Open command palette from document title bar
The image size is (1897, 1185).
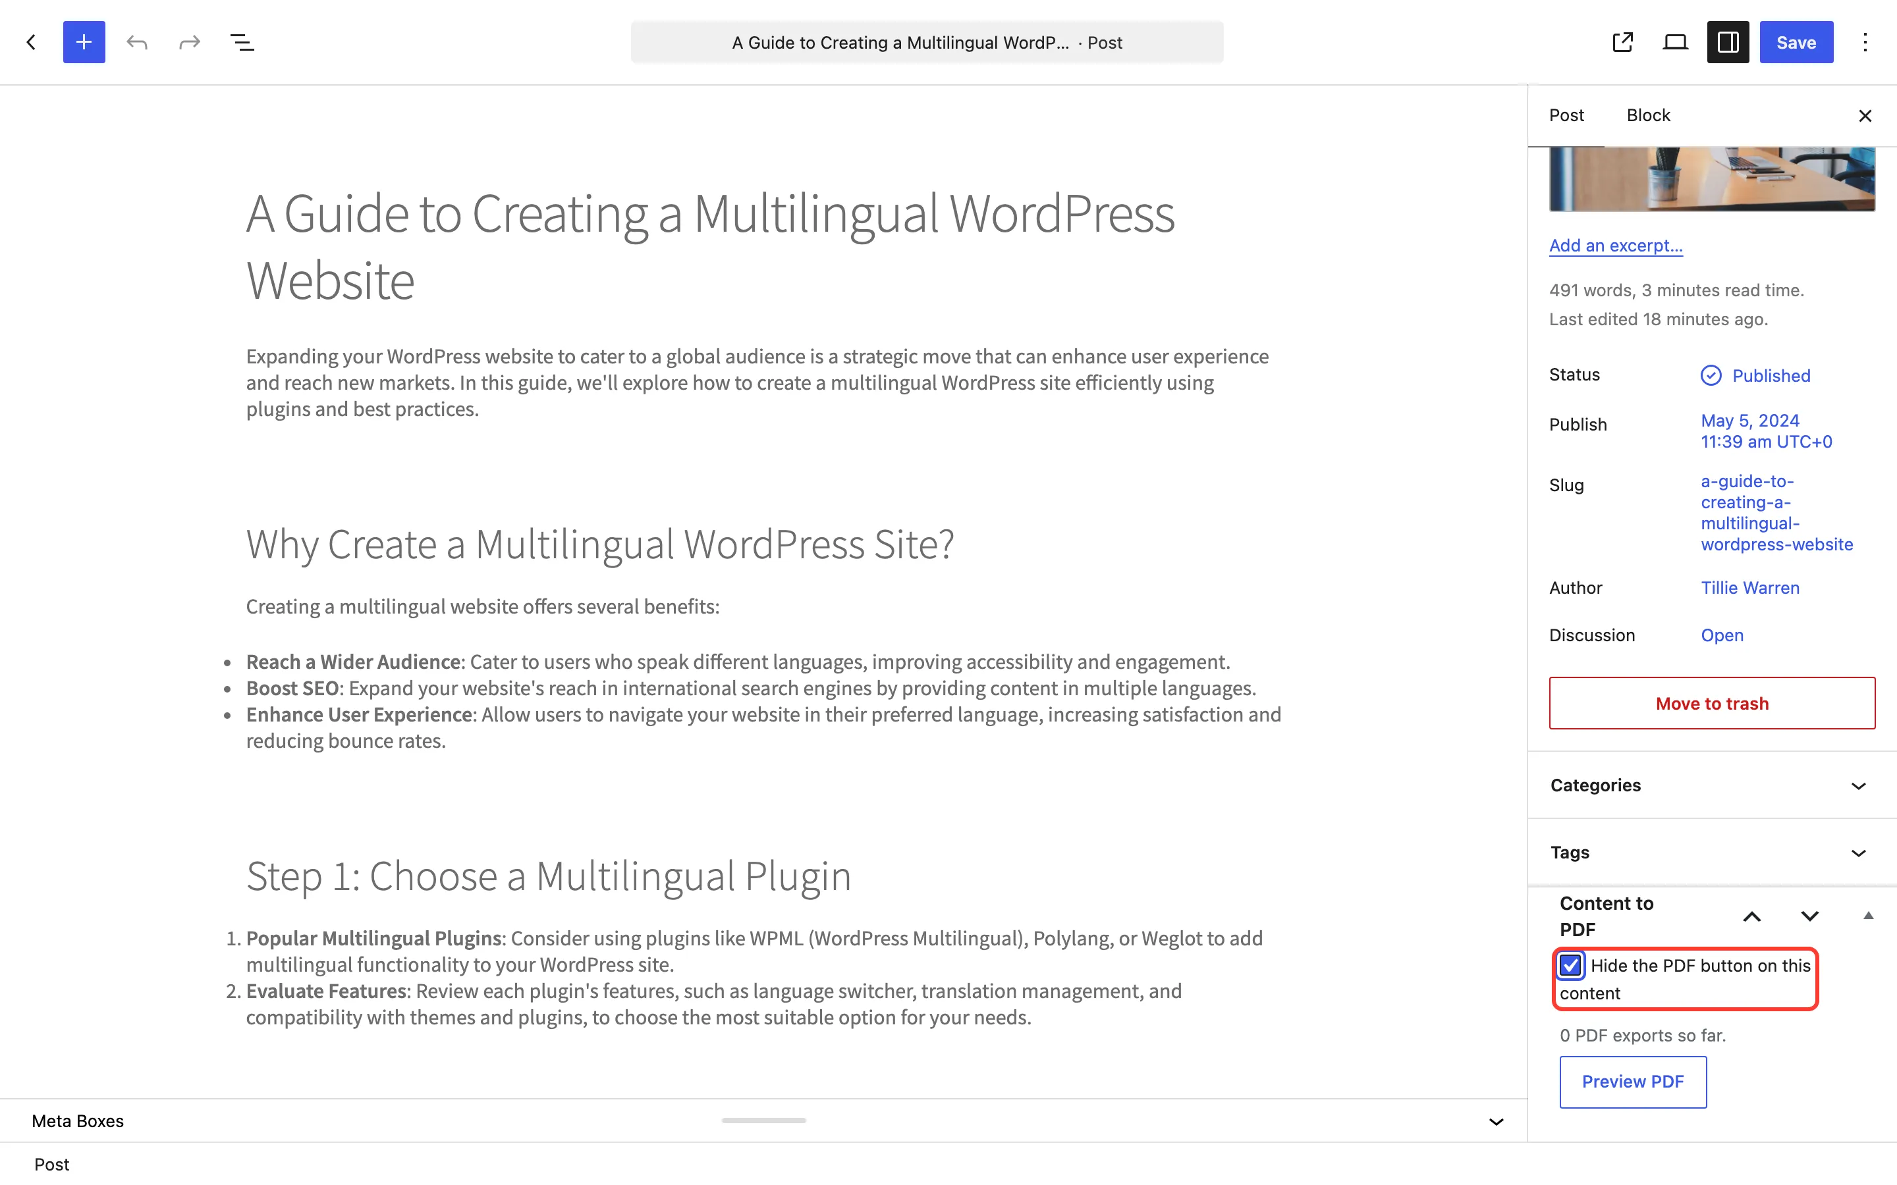tap(927, 42)
